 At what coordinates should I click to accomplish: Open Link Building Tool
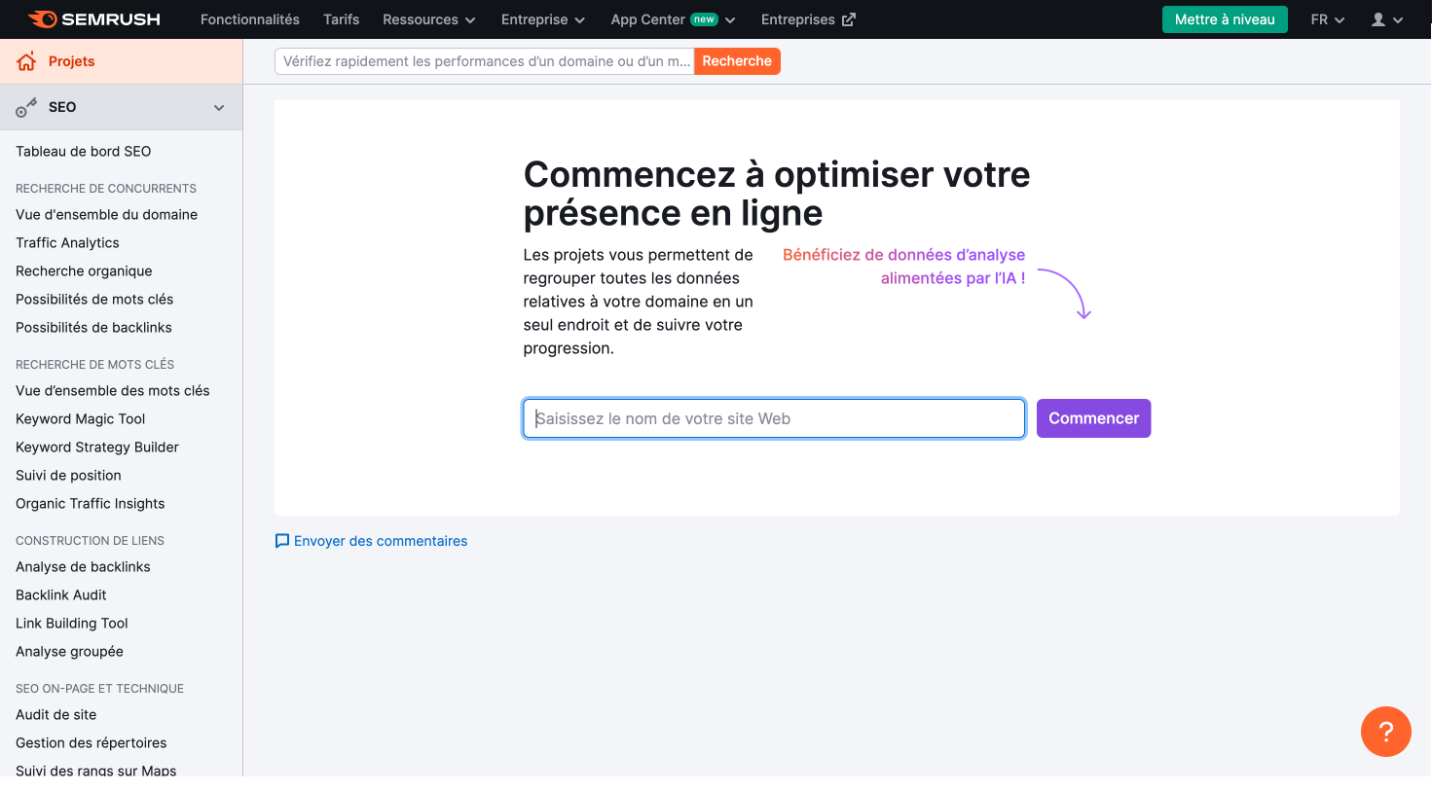pos(72,624)
